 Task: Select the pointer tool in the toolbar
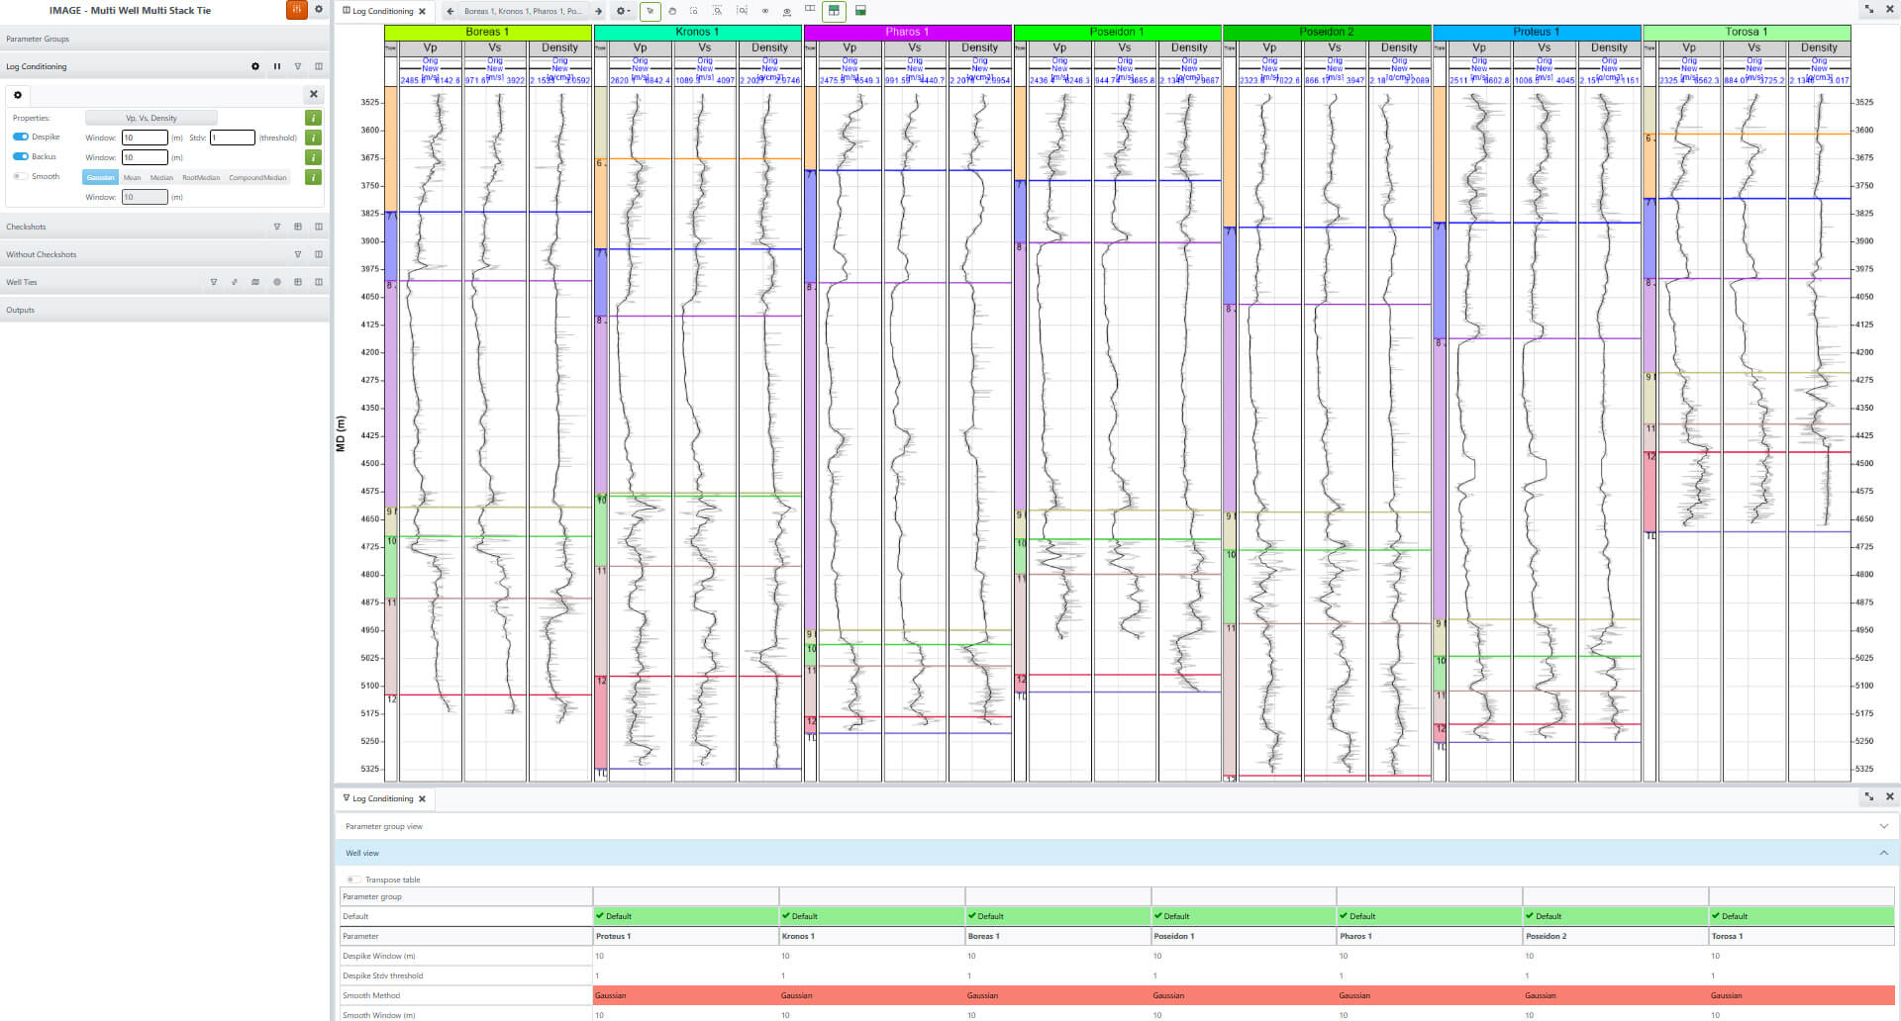point(650,11)
